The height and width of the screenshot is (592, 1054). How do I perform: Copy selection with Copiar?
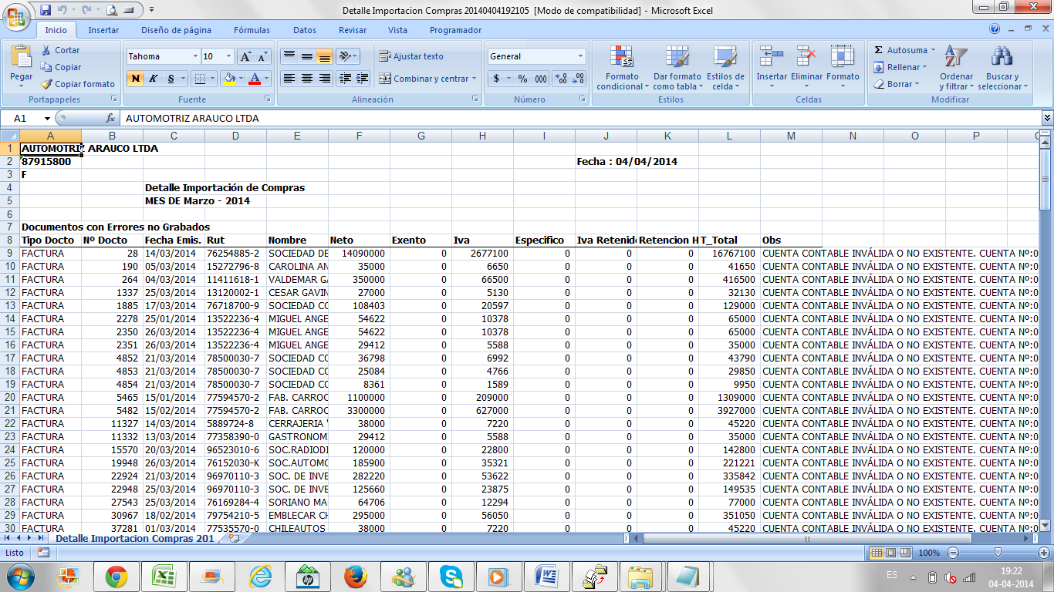pyautogui.click(x=61, y=67)
